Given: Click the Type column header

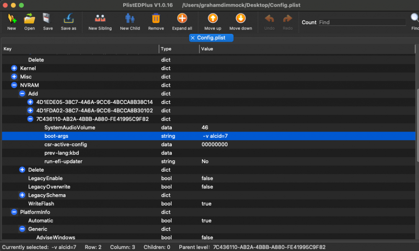Looking at the screenshot, I should [x=179, y=49].
